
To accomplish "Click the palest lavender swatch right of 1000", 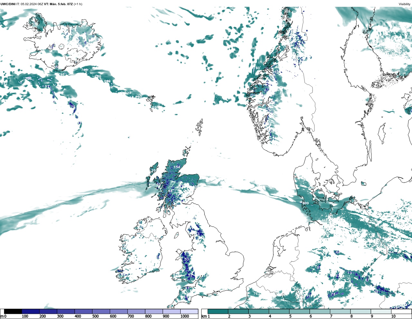I will [189, 311].
